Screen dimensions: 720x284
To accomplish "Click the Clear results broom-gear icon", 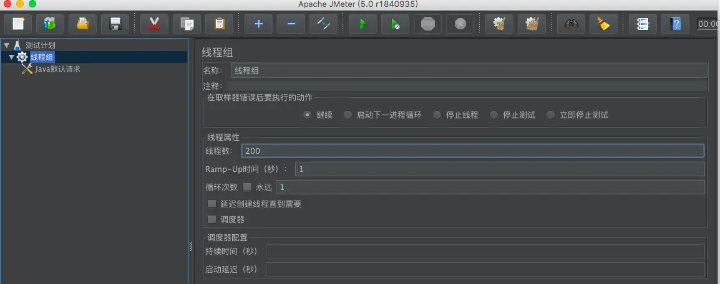I will [x=500, y=24].
